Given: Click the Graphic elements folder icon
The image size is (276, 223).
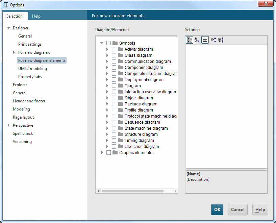Looking at the screenshot, I should 115,152.
